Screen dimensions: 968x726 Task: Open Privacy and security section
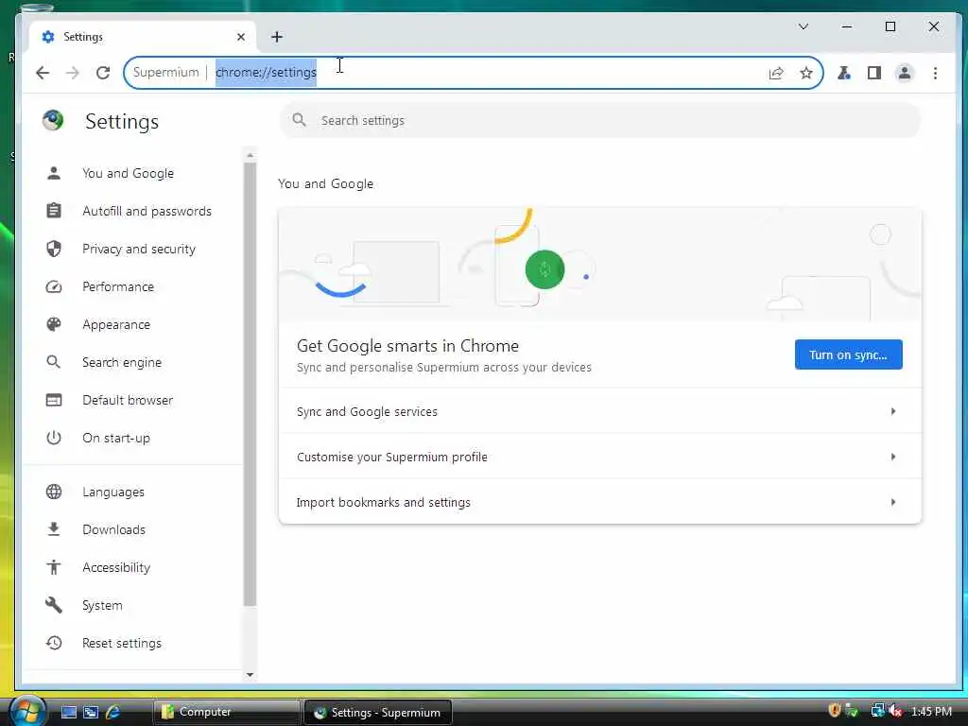[139, 249]
